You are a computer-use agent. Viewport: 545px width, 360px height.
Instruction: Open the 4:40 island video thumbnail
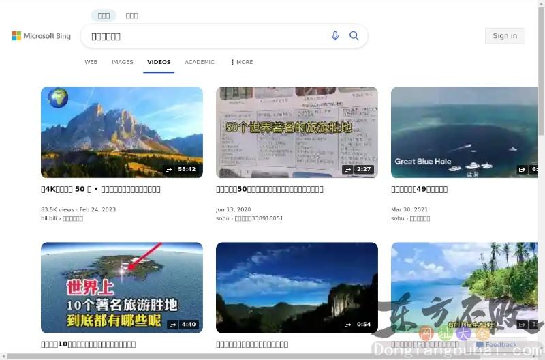pos(122,287)
